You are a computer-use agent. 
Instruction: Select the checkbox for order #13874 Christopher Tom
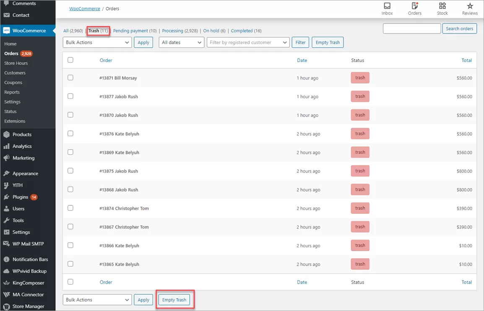click(70, 208)
